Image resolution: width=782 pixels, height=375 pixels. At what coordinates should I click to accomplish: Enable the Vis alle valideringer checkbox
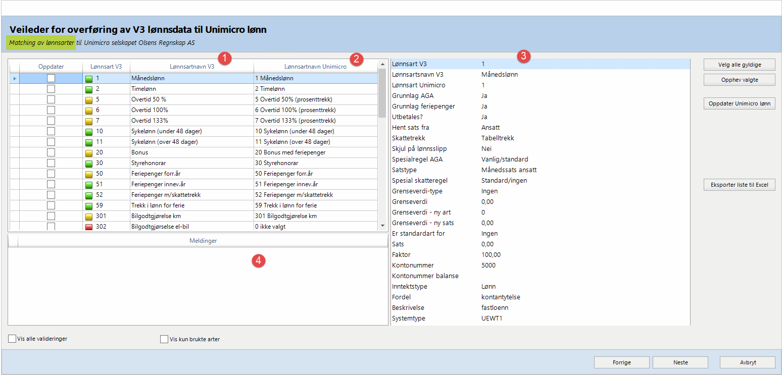pyautogui.click(x=12, y=339)
